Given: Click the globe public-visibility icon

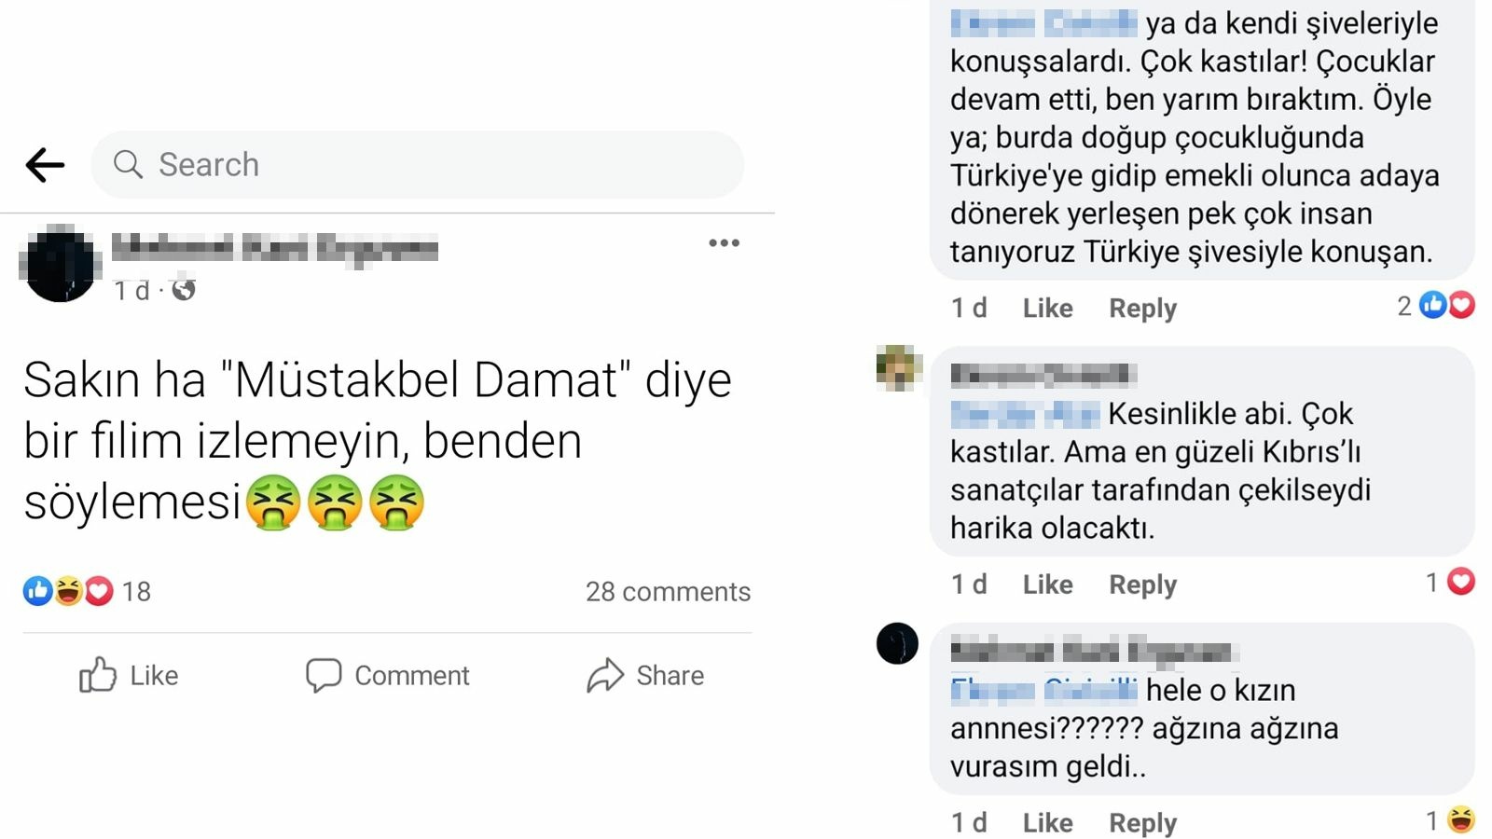Looking at the screenshot, I should pyautogui.click(x=184, y=290).
